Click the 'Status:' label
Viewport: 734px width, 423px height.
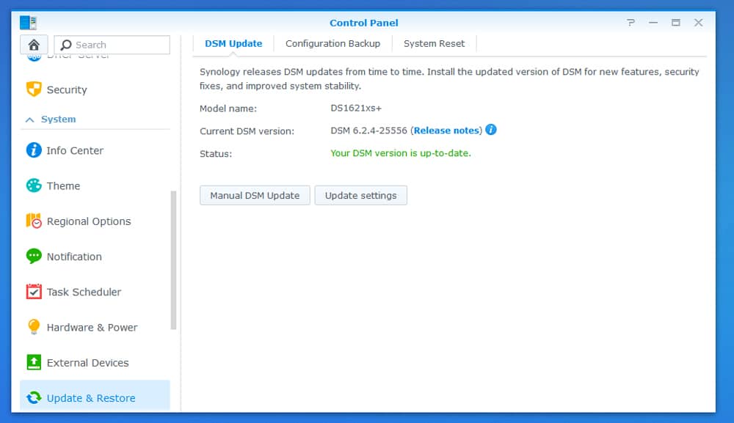coord(215,154)
